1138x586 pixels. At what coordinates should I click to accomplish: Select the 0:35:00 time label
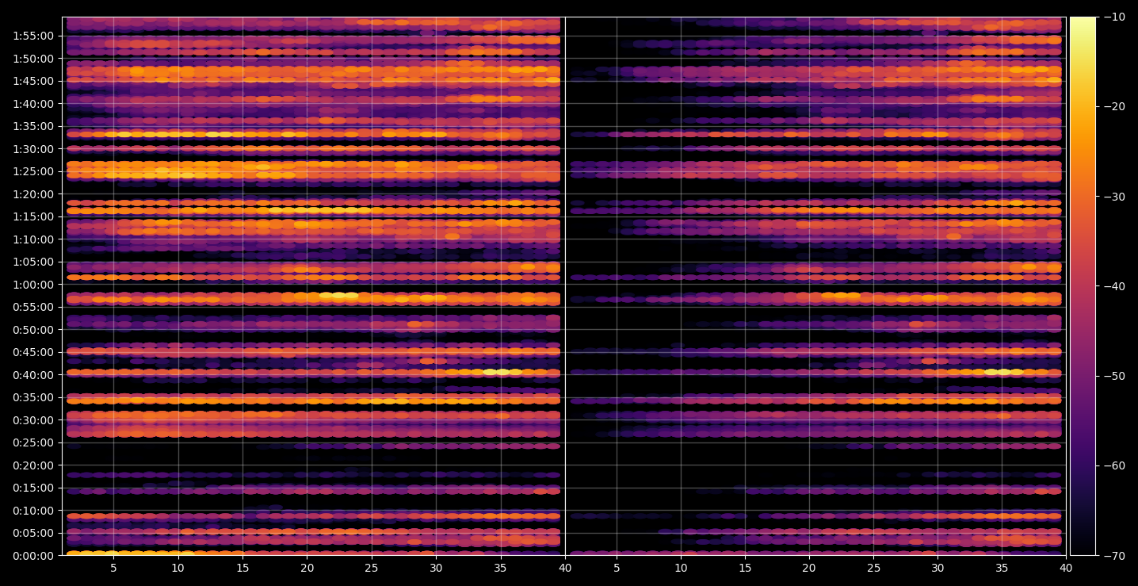point(33,397)
